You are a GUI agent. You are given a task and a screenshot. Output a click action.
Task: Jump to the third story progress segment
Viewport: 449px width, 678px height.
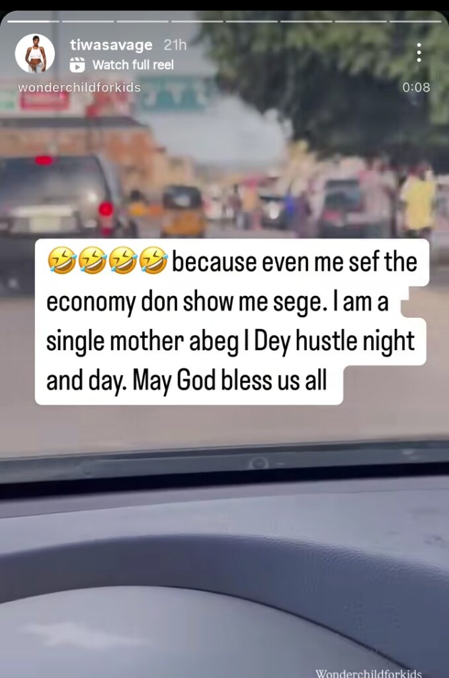click(142, 21)
